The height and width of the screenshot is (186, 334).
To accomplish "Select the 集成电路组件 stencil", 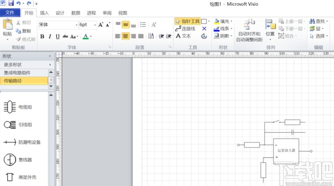I will (24, 73).
